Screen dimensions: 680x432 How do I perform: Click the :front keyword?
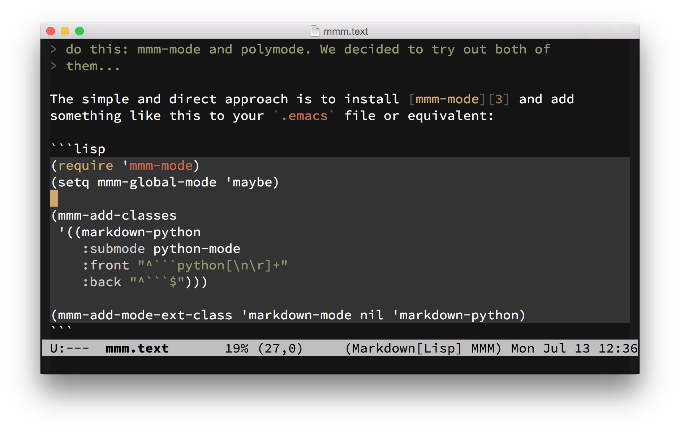tap(106, 265)
